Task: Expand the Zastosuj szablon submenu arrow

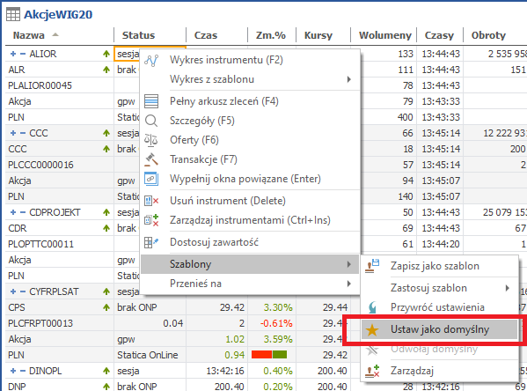Action: pyautogui.click(x=507, y=288)
